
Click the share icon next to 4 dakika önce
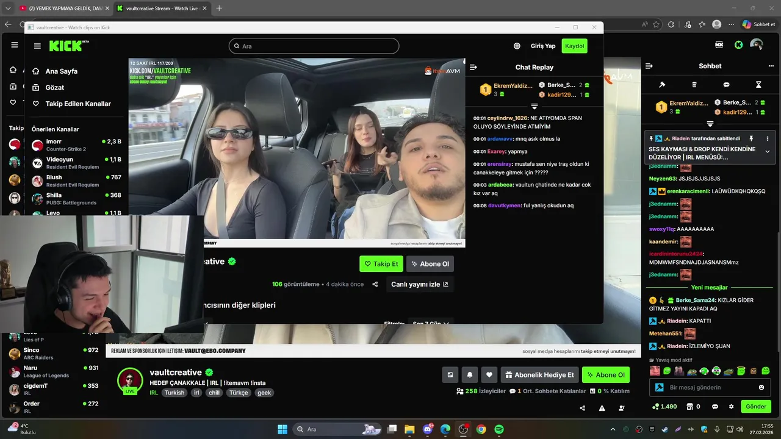tap(375, 284)
